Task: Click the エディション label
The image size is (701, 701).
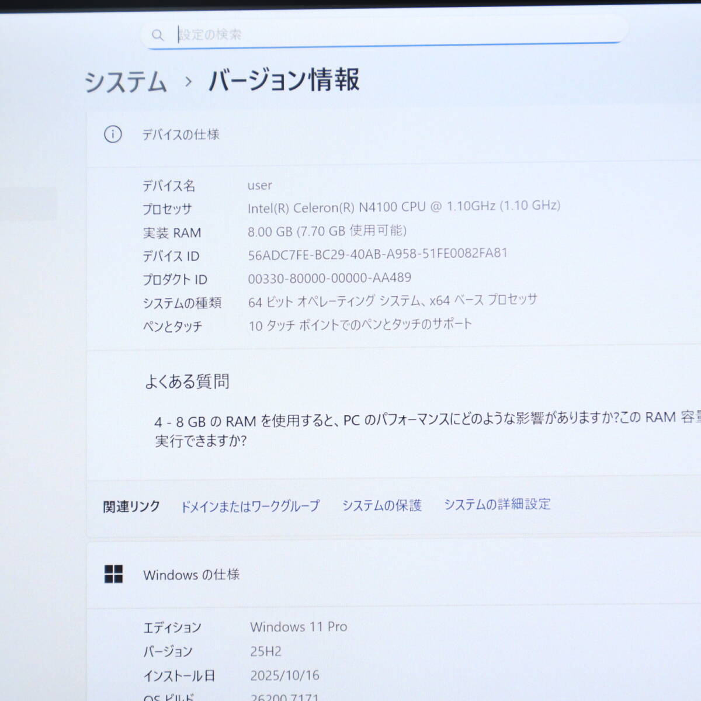Action: point(172,627)
